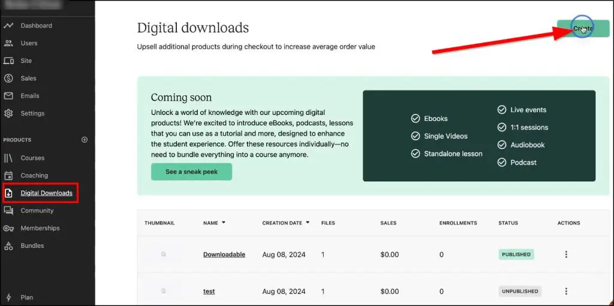This screenshot has width=614, height=306.
Task: Click See a sneak peek button
Action: click(191, 172)
